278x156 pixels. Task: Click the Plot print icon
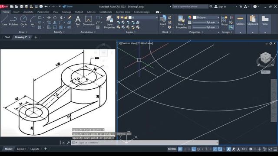point(41,6)
